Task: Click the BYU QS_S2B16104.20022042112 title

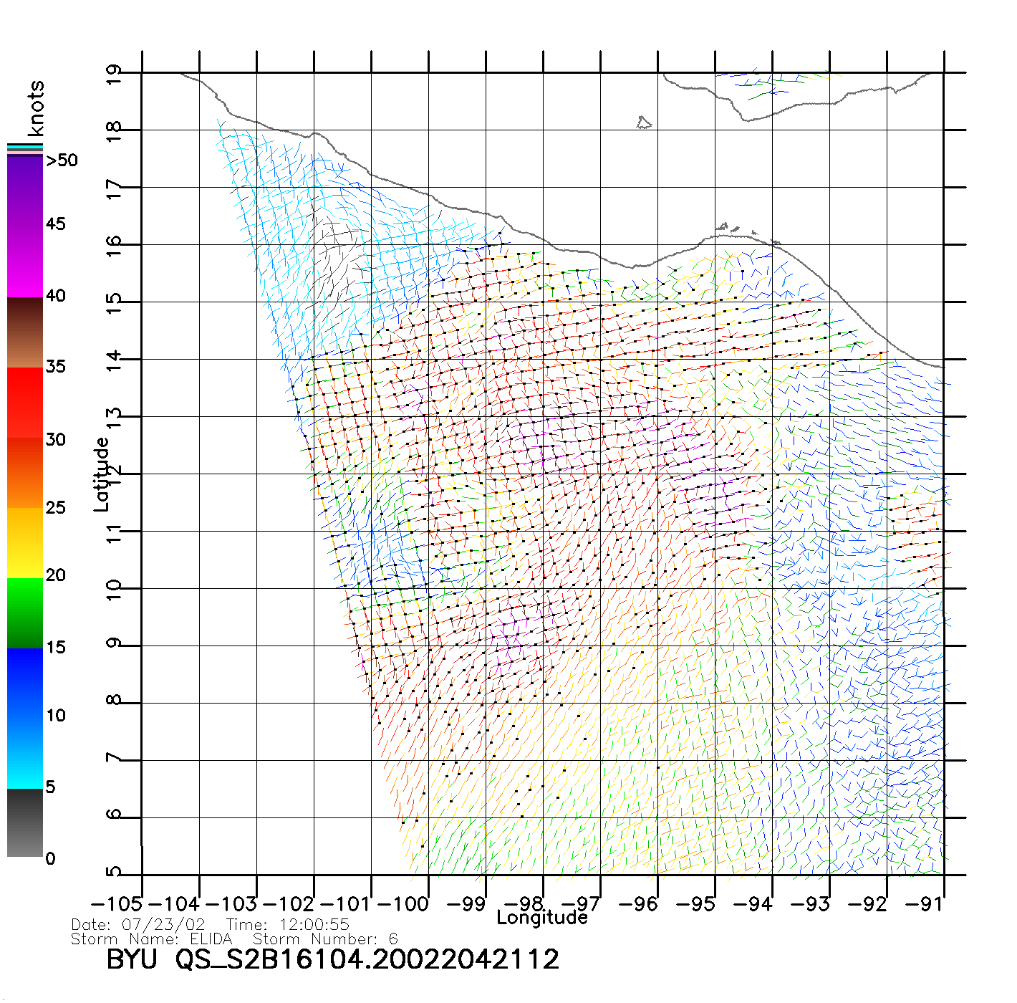Action: tap(332, 960)
